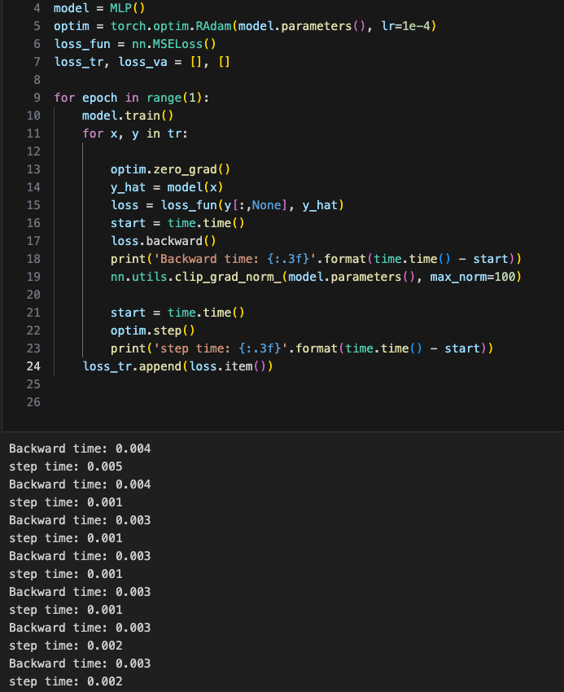
Task: Click the optim.zero_grad() statement
Action: [171, 169]
